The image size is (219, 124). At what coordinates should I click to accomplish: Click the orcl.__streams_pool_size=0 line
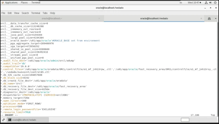point(19,55)
